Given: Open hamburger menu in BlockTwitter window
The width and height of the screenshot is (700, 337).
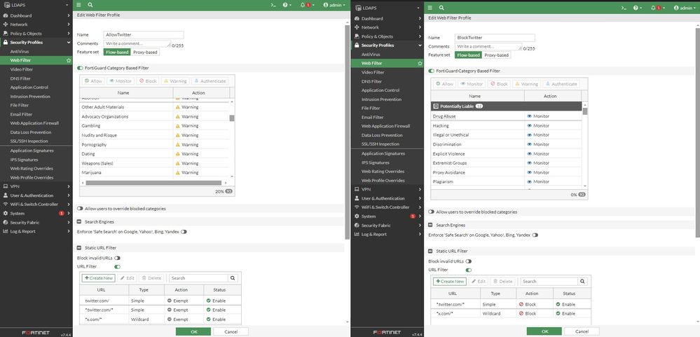Looking at the screenshot, I should pos(430,8).
